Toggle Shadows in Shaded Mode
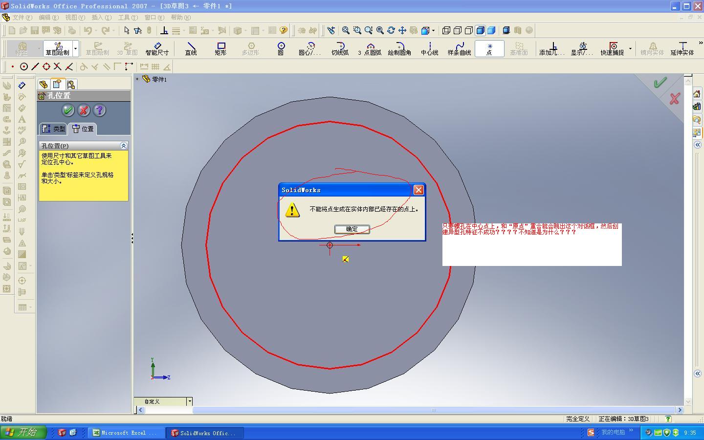Viewport: 704px width, 440px height. 506,30
